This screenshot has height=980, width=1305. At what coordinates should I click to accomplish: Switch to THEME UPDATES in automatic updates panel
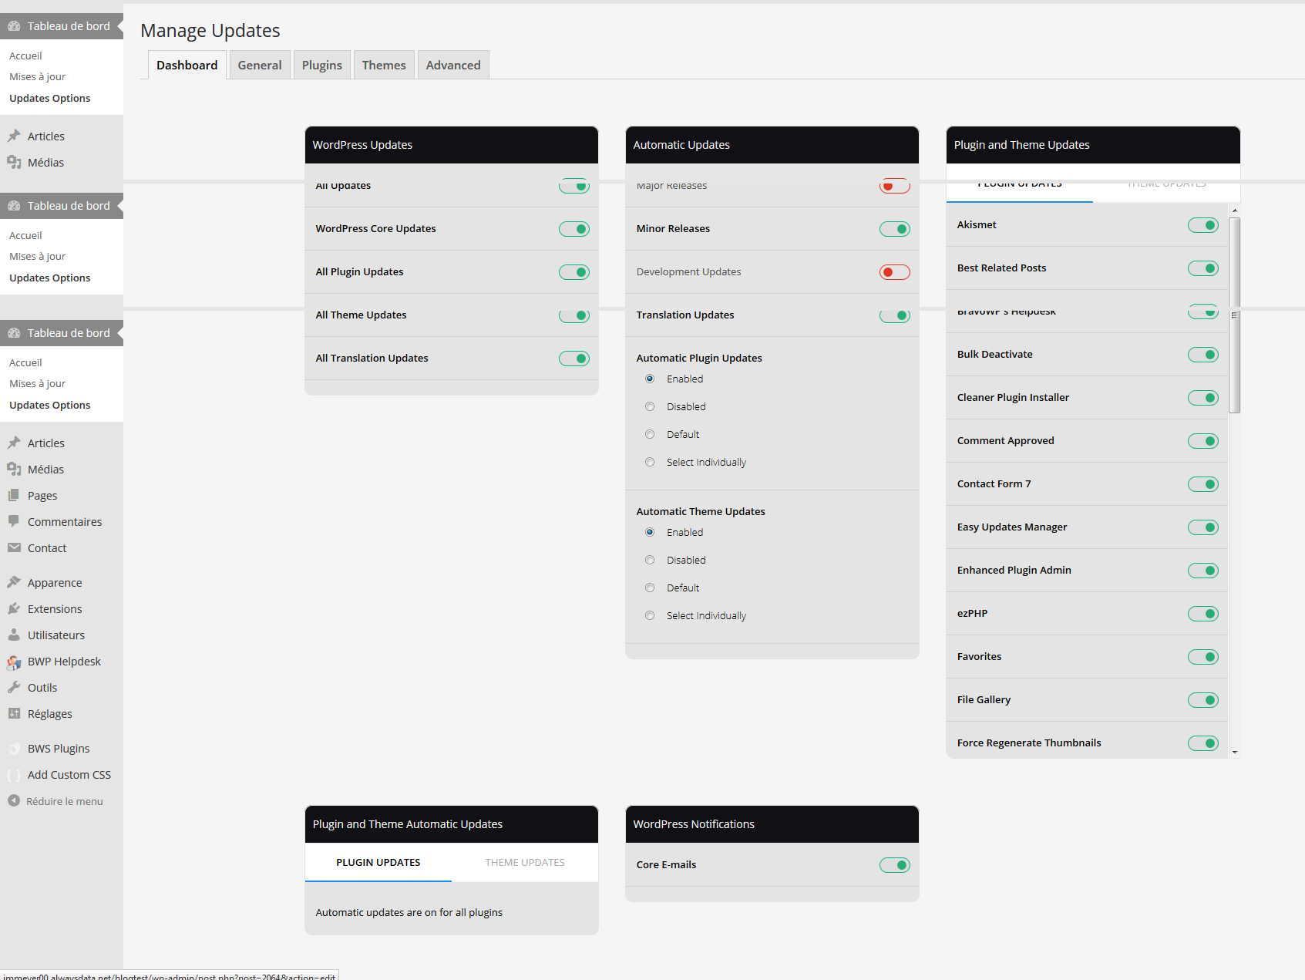pyautogui.click(x=525, y=862)
